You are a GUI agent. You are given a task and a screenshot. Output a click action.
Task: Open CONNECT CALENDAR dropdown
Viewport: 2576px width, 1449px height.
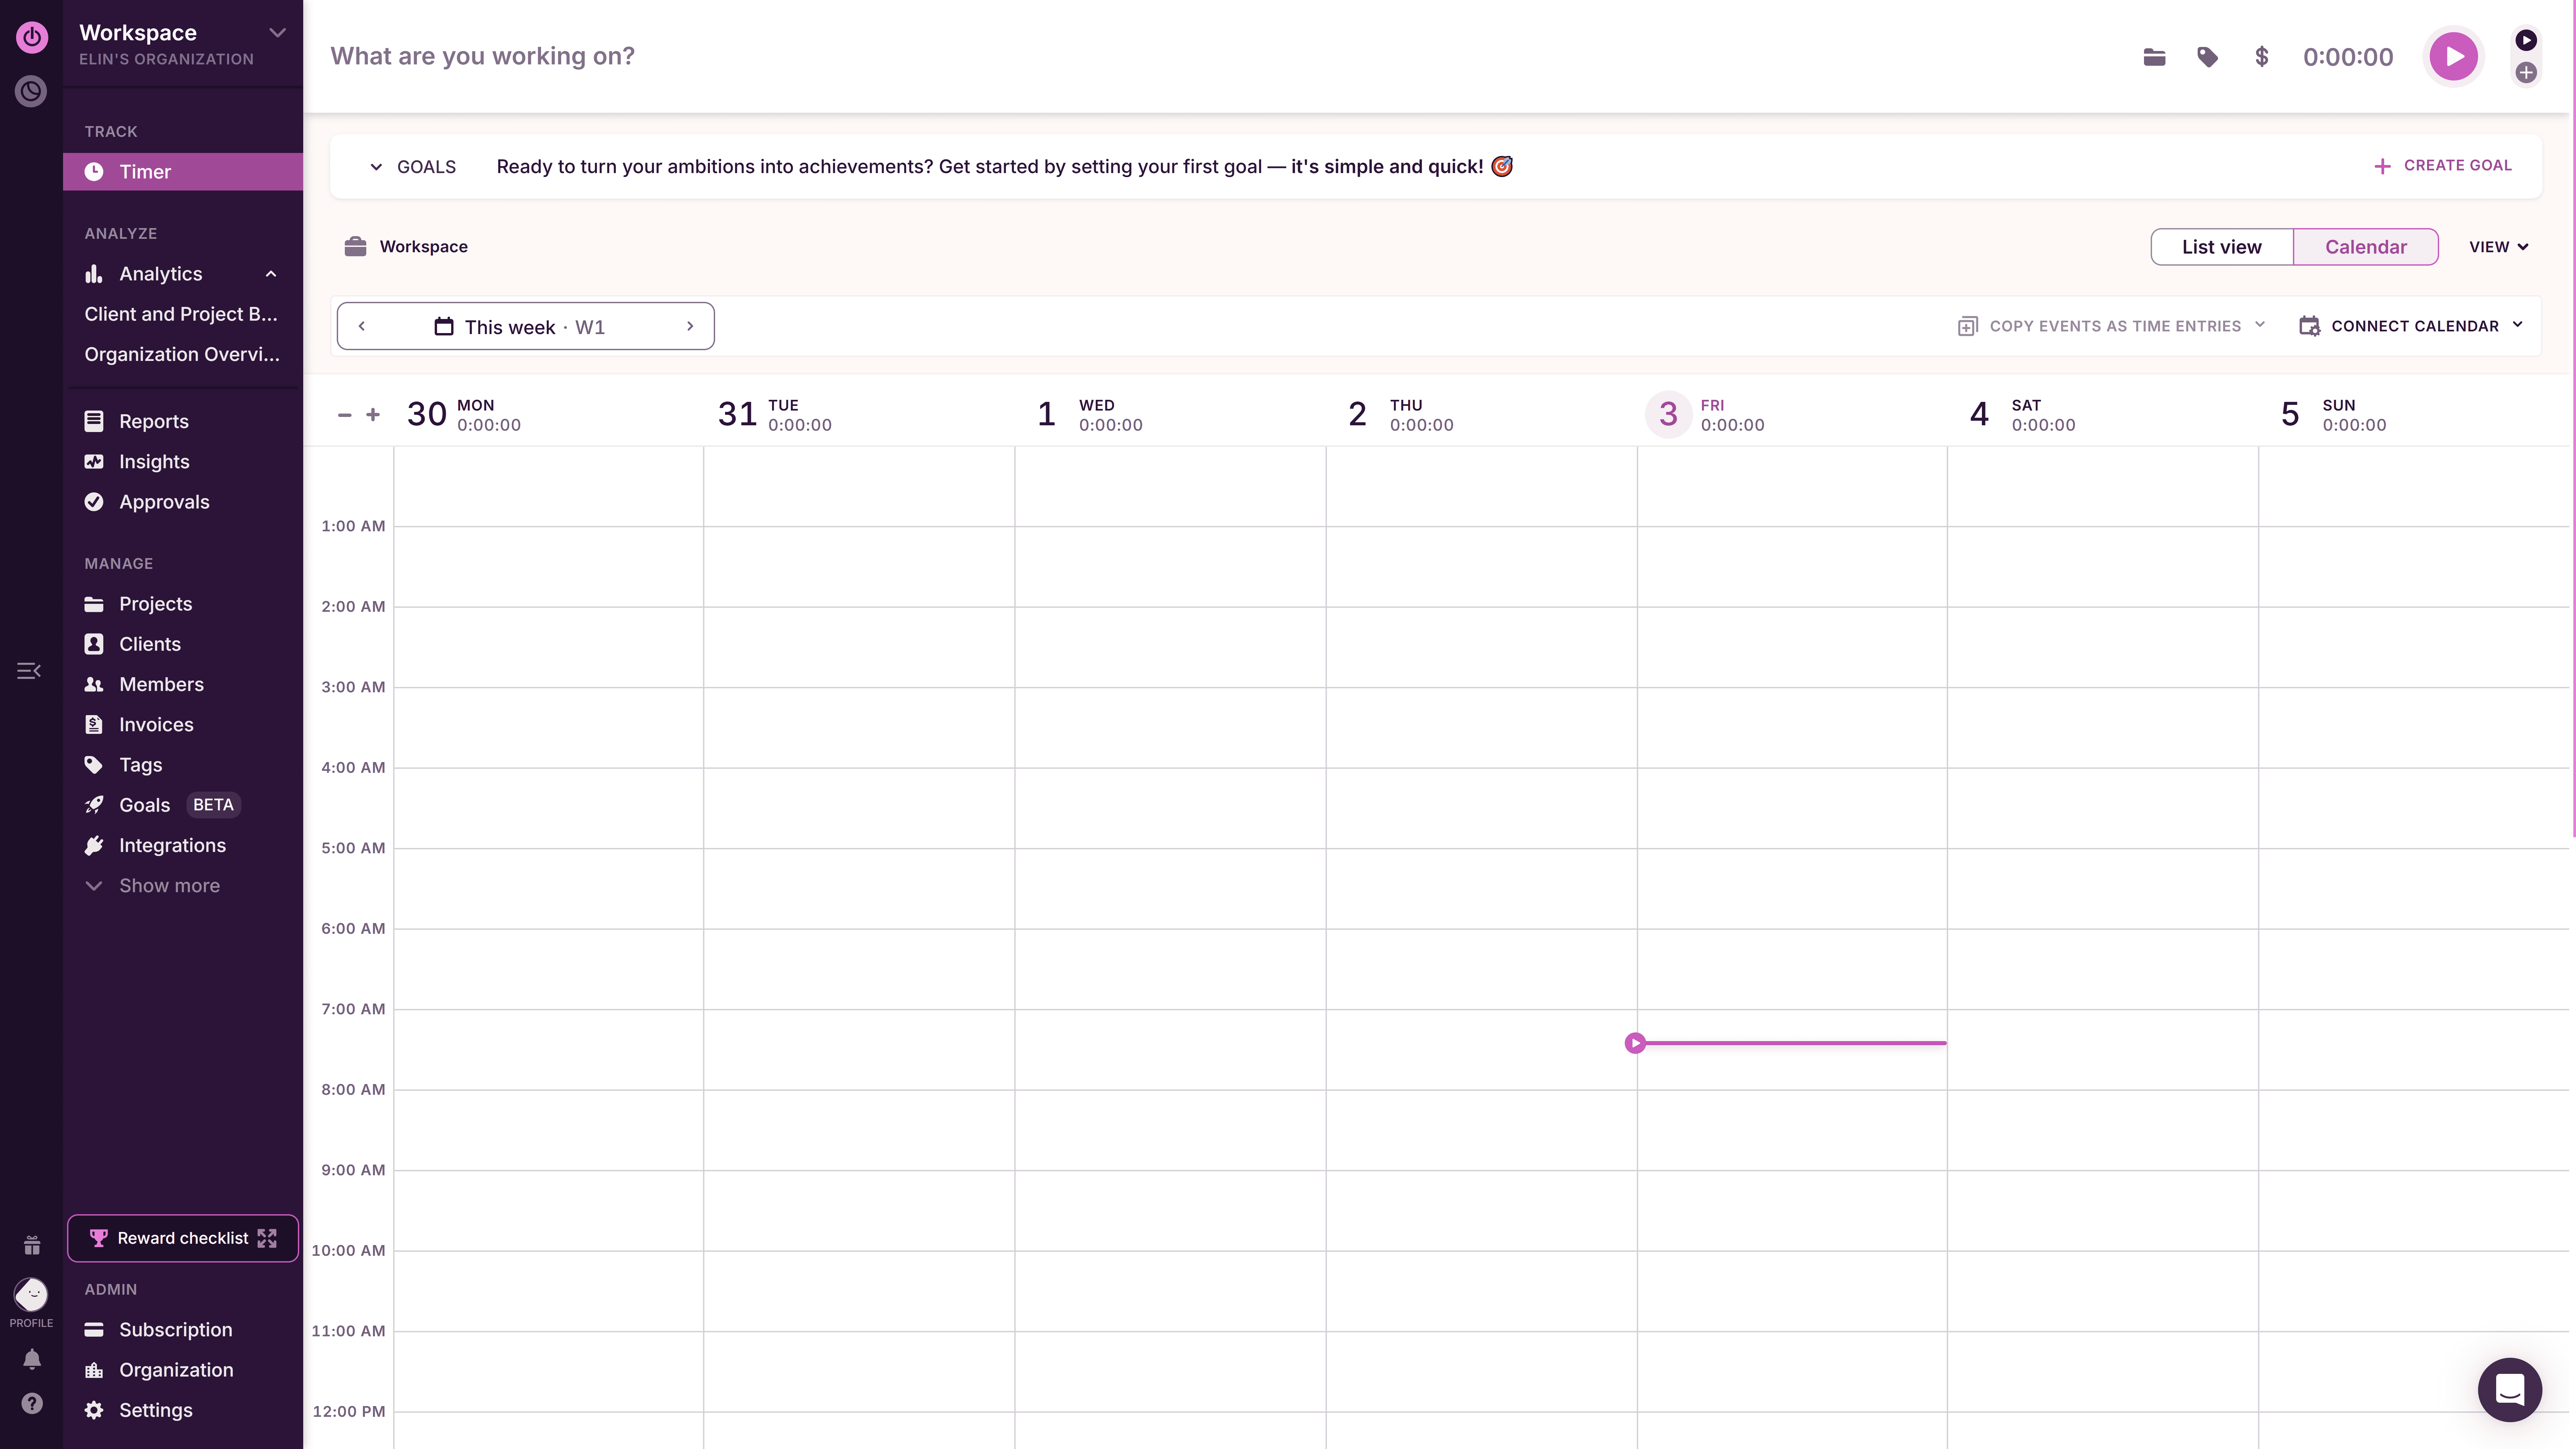pyautogui.click(x=2411, y=326)
